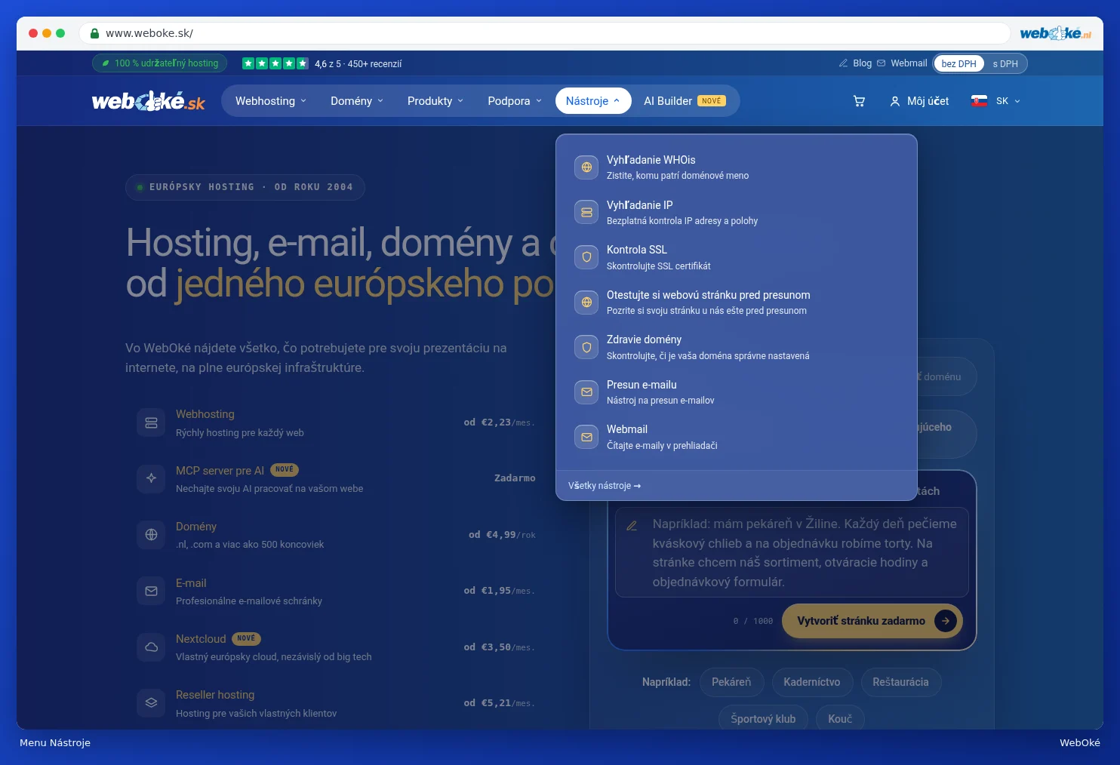Open the Blog link in top bar

coord(855,63)
